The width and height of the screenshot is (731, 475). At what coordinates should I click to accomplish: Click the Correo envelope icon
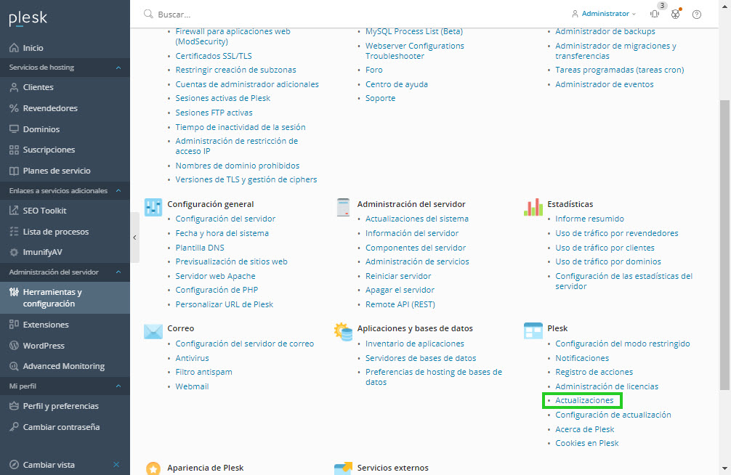(153, 331)
